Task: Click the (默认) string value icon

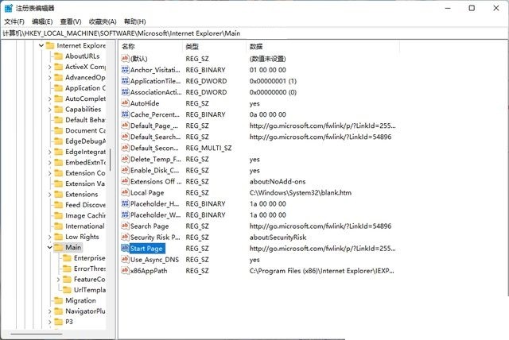Action: [125, 58]
